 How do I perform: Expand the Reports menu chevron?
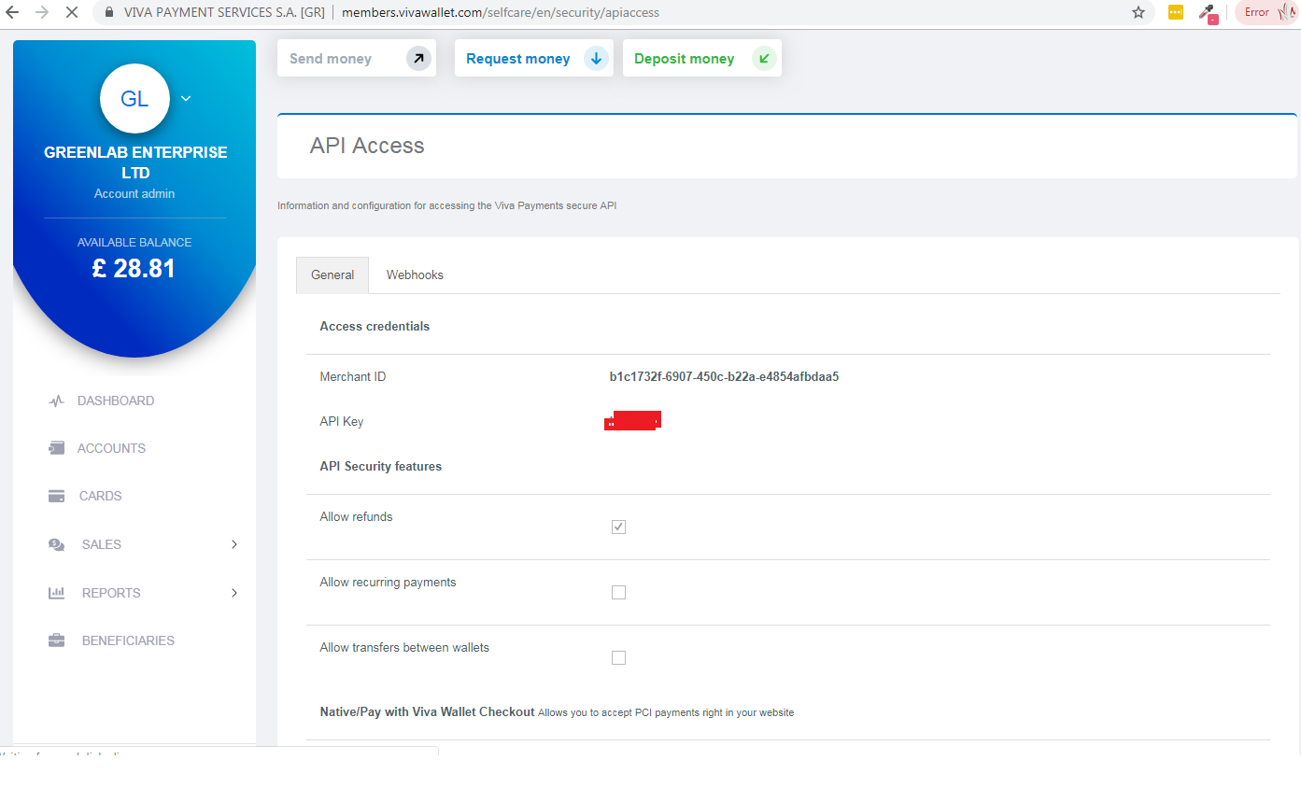(x=233, y=592)
